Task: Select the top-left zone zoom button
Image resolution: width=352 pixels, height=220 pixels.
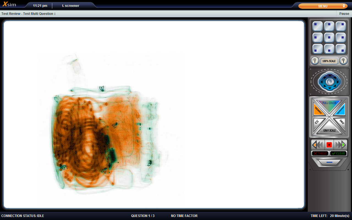Action: [317, 26]
